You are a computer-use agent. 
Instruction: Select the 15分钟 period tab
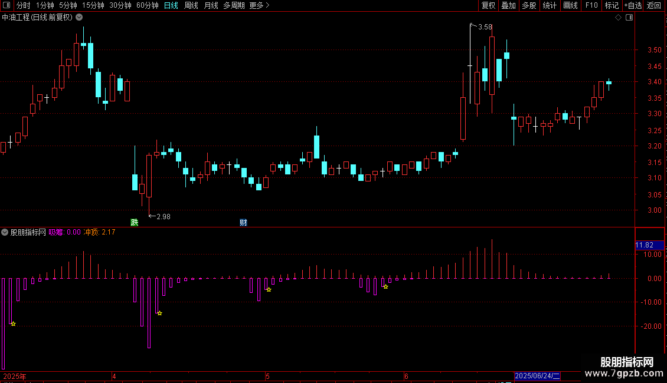point(93,5)
